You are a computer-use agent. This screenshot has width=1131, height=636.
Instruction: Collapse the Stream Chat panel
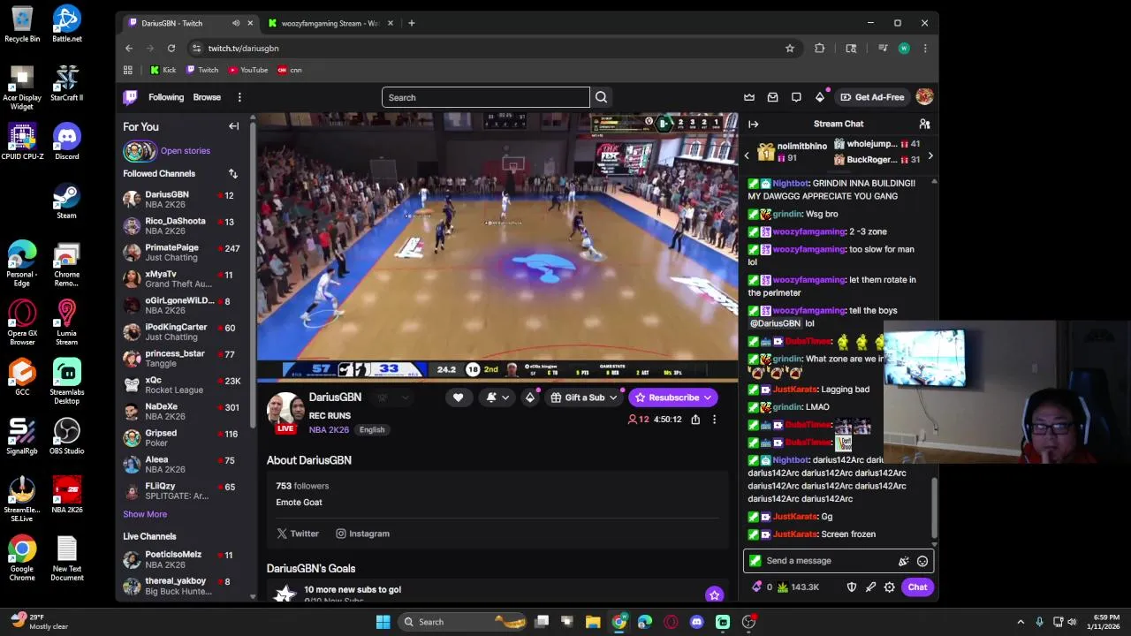[753, 124]
